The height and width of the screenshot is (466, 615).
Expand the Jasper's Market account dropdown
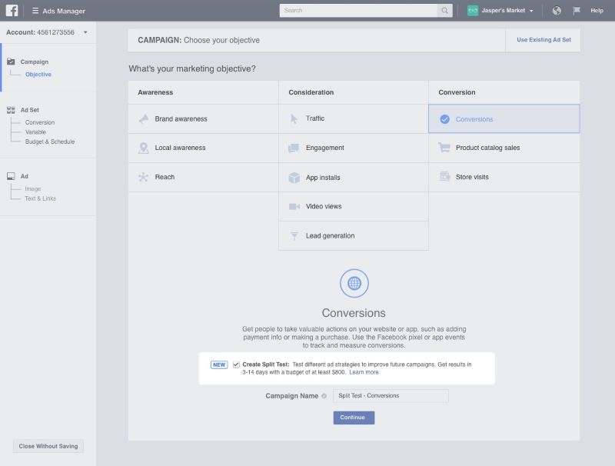coord(531,11)
